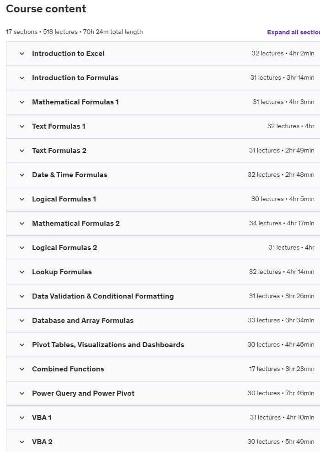The height and width of the screenshot is (452, 320).
Task: Expand the Database and Array Formulas chevron
Action: (x=22, y=321)
